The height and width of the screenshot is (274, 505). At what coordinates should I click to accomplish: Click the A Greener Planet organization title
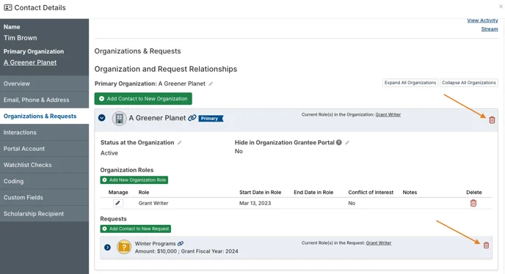tap(157, 118)
